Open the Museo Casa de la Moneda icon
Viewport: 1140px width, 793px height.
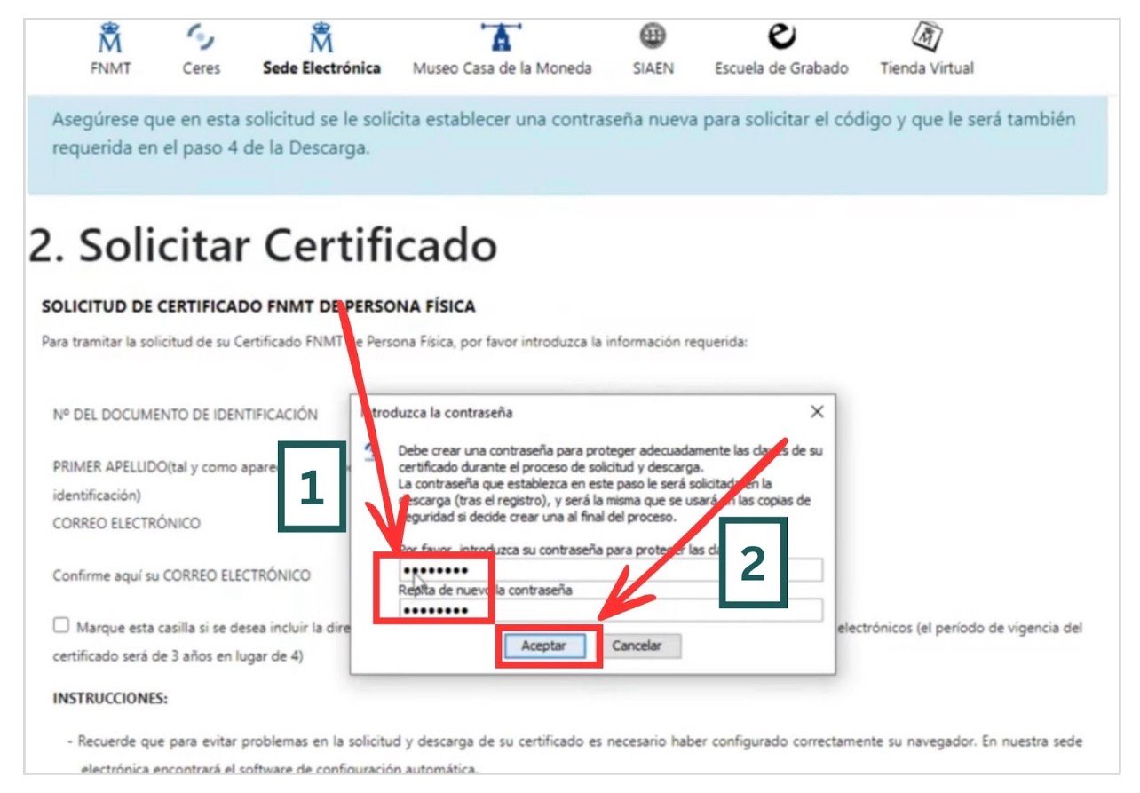pos(503,36)
